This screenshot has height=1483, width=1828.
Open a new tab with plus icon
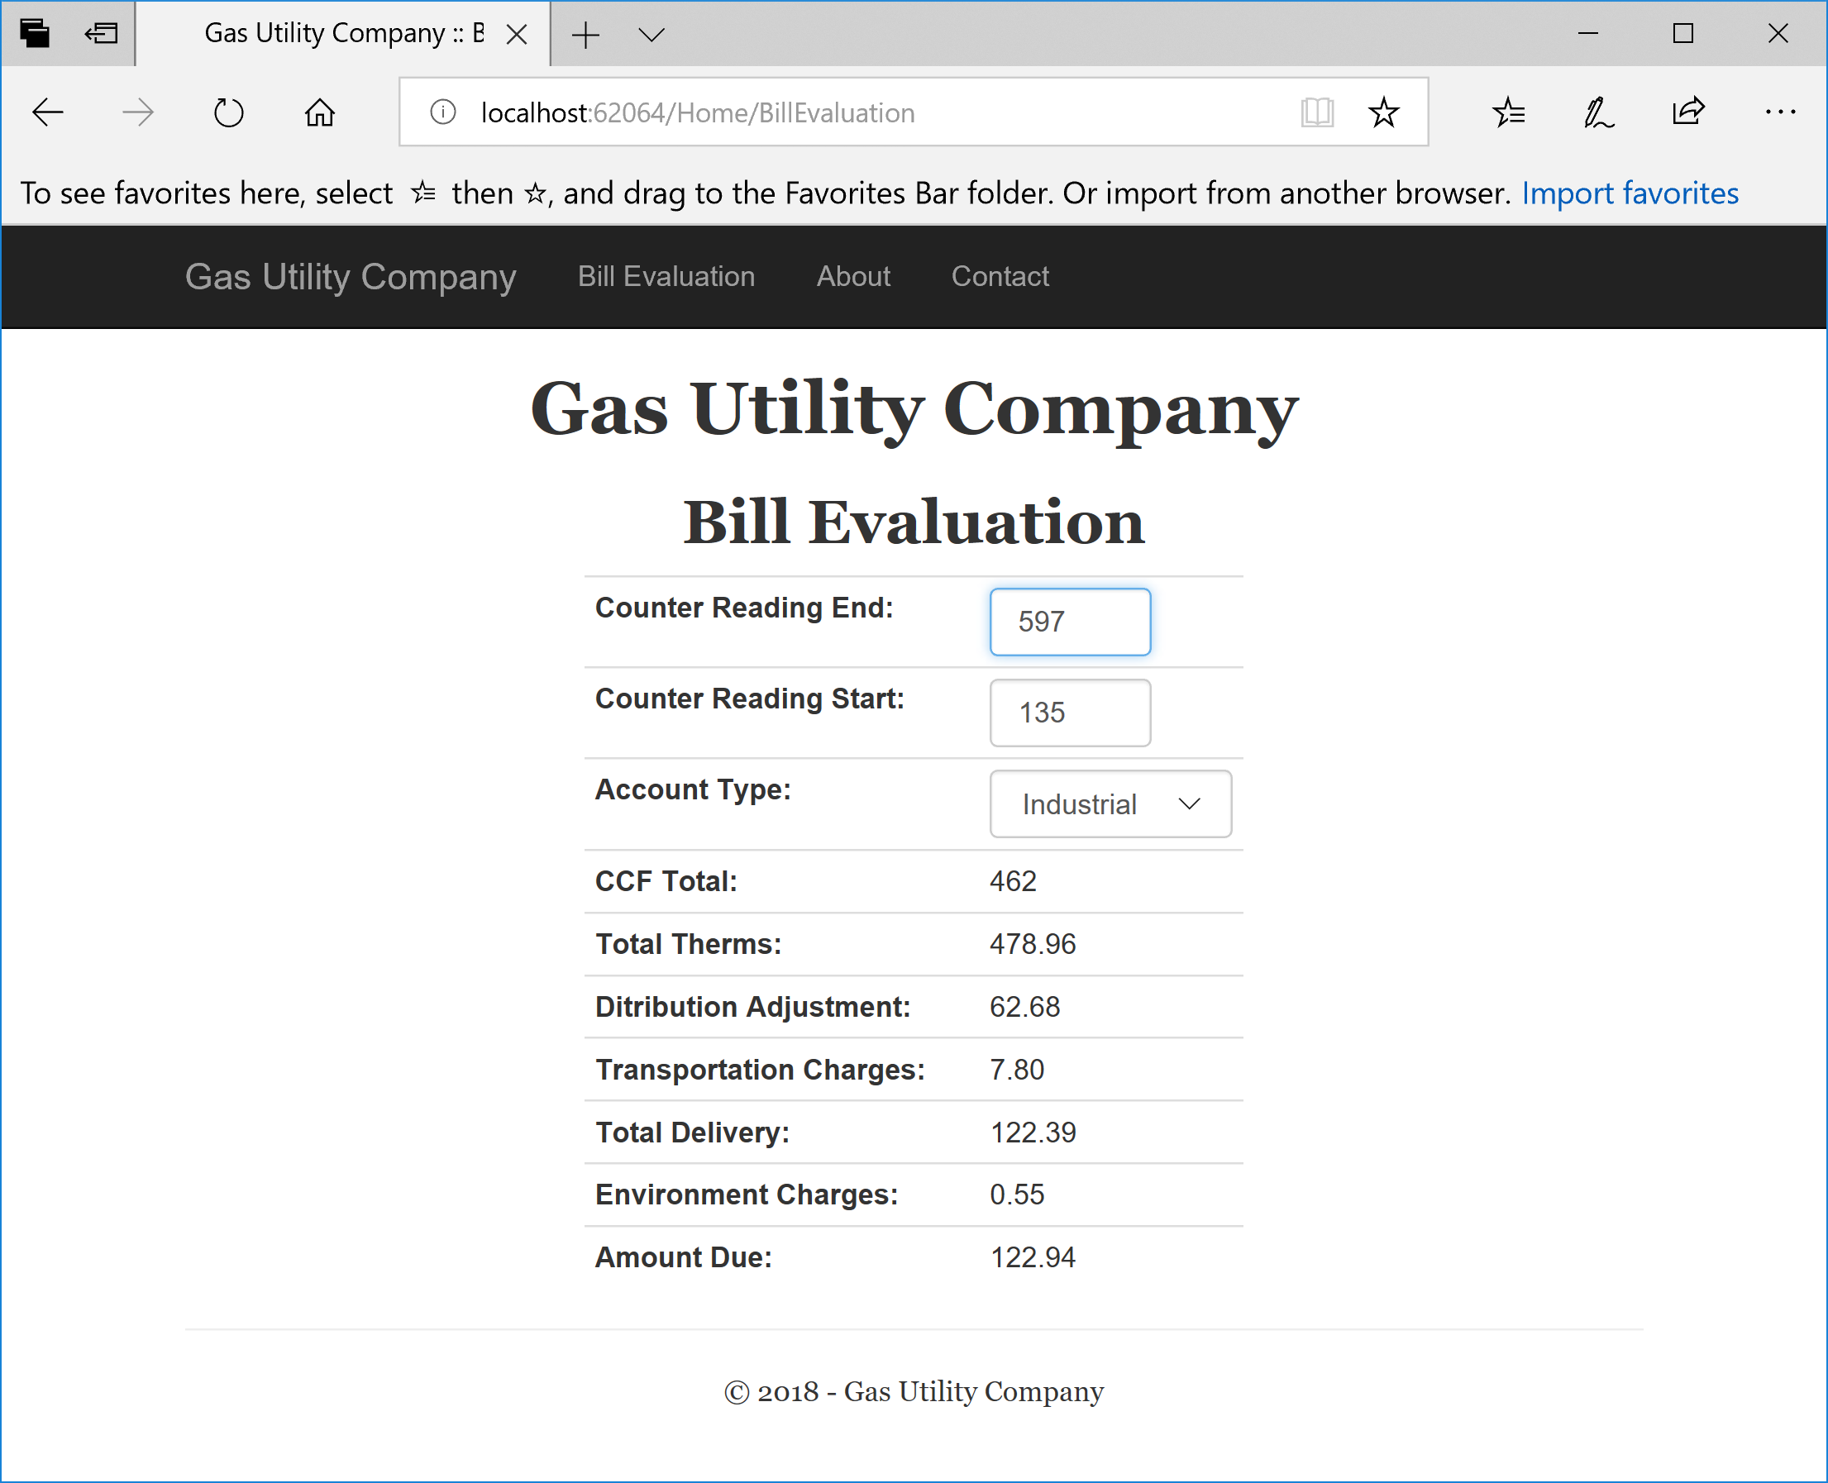point(586,35)
